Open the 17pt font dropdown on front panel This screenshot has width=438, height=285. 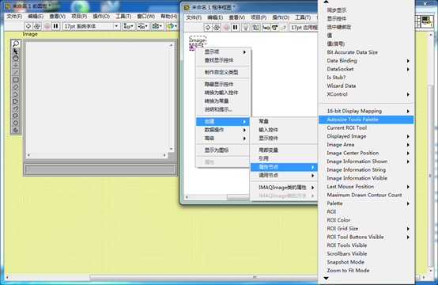point(92,26)
